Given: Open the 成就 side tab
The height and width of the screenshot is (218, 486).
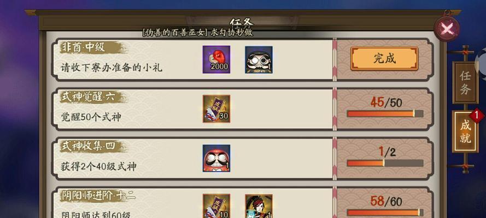Looking at the screenshot, I should click(465, 131).
